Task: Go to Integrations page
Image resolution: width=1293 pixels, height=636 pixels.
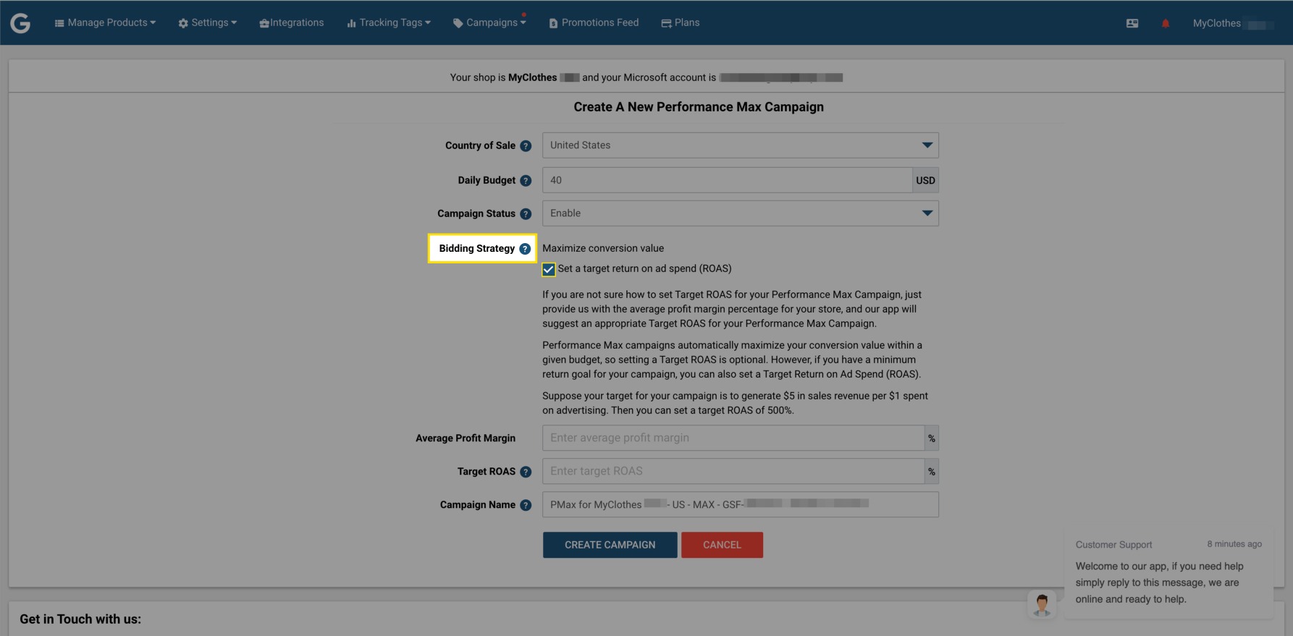Action: [291, 23]
